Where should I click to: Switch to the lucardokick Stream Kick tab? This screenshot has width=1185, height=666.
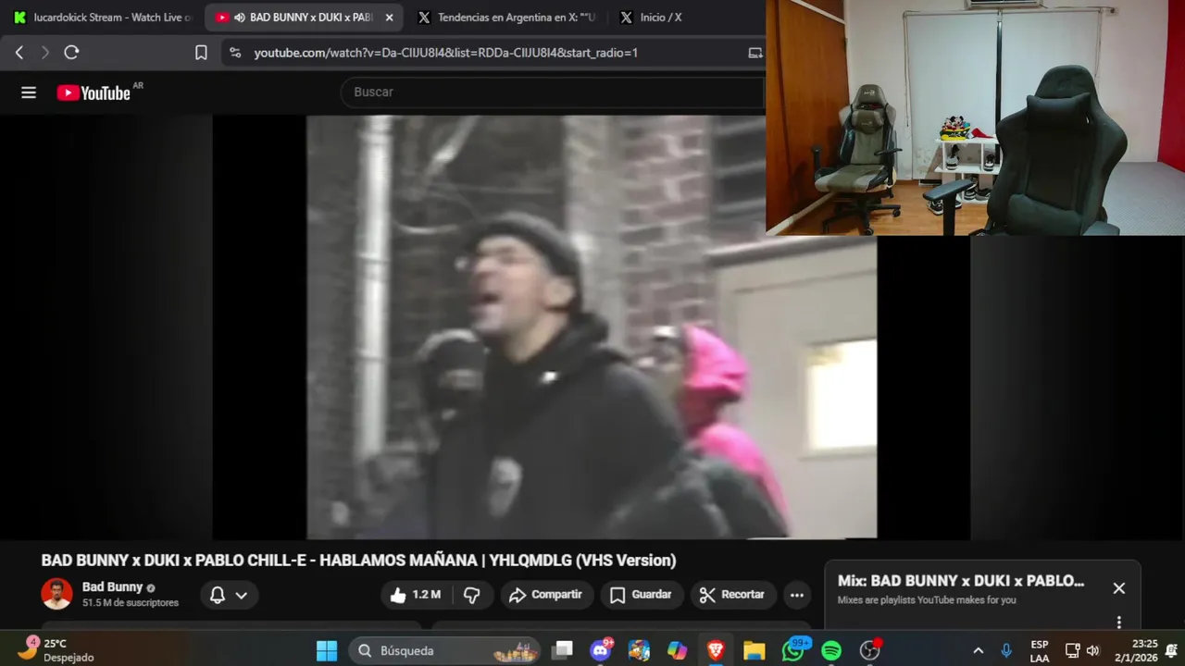click(103, 18)
